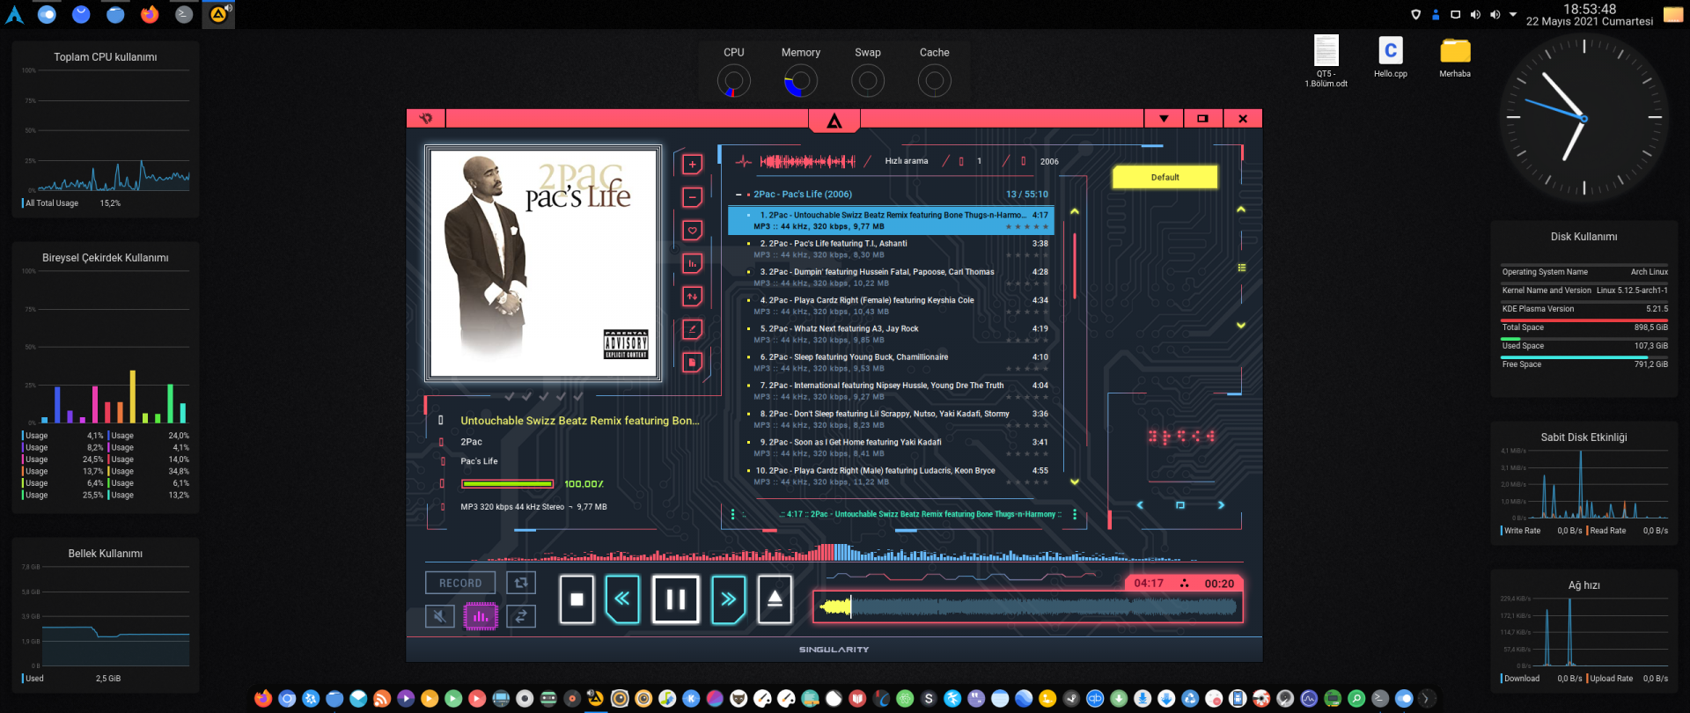This screenshot has width=1690, height=713.
Task: Click the file document playlist icon
Action: click(x=693, y=362)
